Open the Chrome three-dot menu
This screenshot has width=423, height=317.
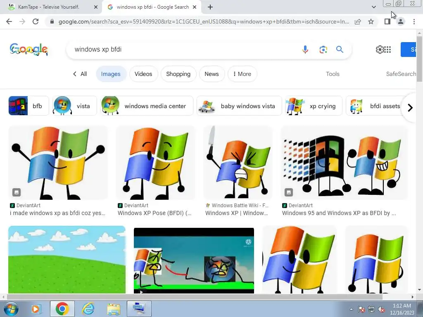(414, 21)
